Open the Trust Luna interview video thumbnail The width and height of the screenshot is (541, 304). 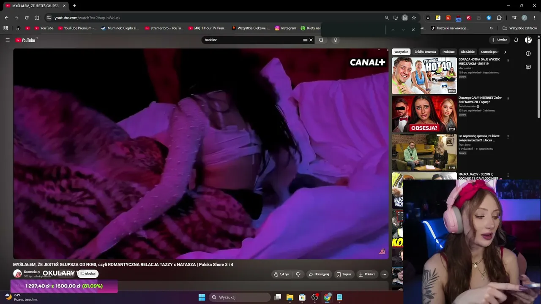(x=424, y=152)
